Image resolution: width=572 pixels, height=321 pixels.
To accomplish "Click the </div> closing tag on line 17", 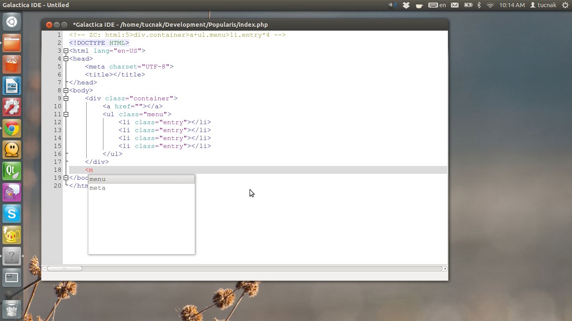I will [x=97, y=162].
